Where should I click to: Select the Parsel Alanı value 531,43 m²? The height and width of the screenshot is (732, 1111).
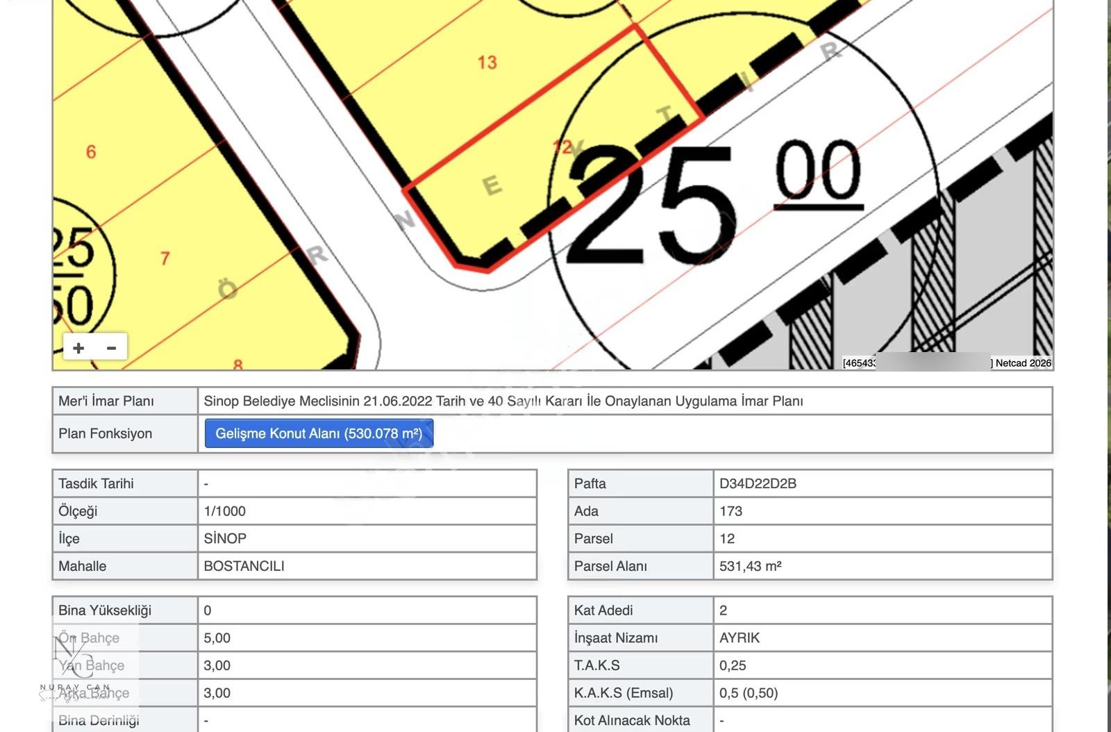[750, 566]
